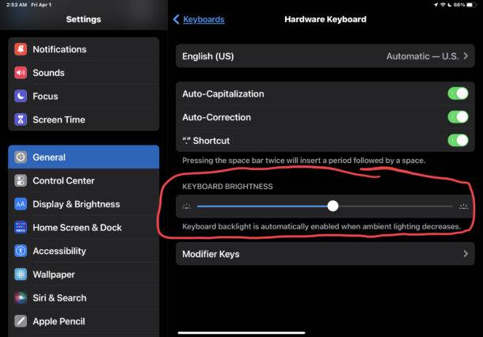483x337 pixels.
Task: Tap the Focus moon icon
Action: pos(21,97)
